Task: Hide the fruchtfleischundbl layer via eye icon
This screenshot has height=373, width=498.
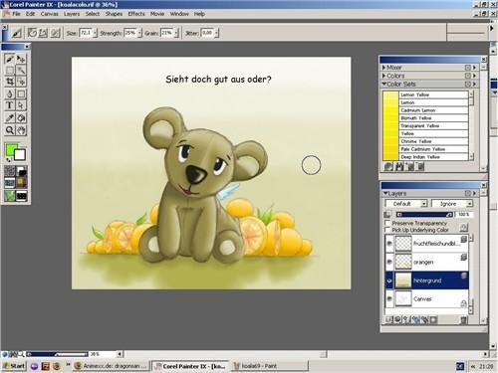Action: [389, 244]
